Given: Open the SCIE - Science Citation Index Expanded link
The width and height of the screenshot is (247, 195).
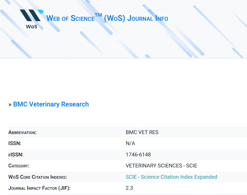Looking at the screenshot, I should coord(171,177).
